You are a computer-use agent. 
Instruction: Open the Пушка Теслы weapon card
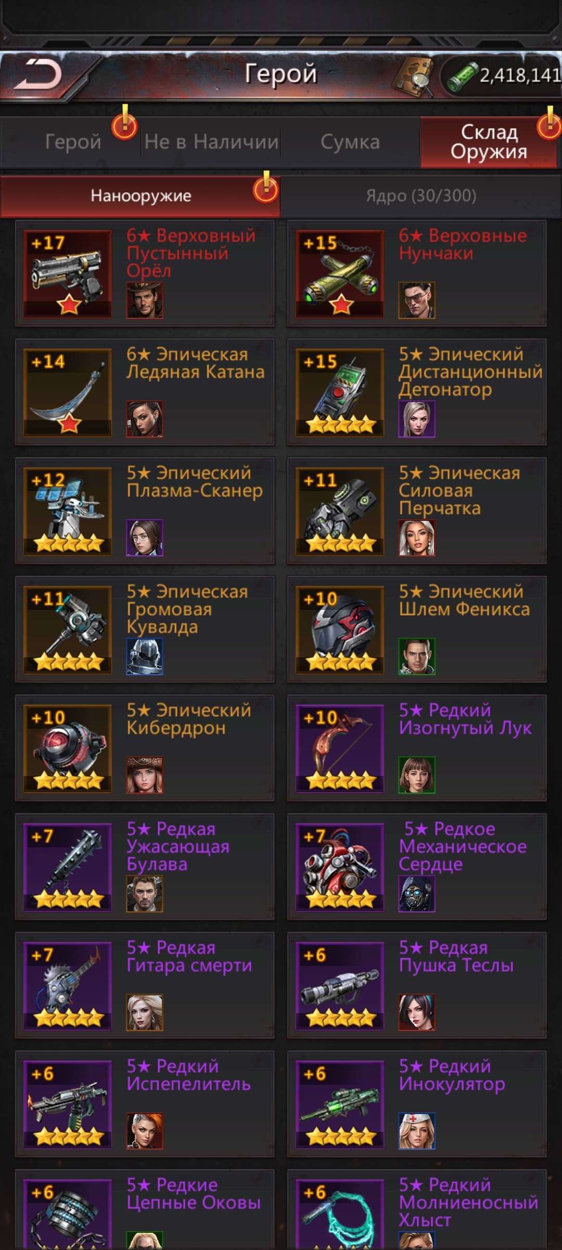pyautogui.click(x=417, y=985)
